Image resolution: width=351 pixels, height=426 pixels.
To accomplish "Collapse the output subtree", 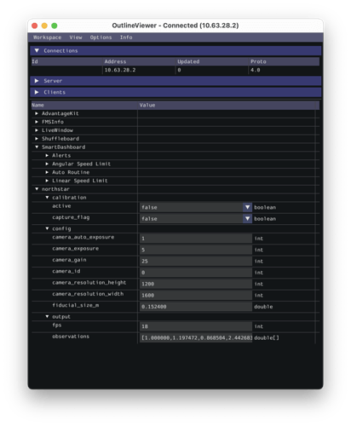I will [x=47, y=317].
